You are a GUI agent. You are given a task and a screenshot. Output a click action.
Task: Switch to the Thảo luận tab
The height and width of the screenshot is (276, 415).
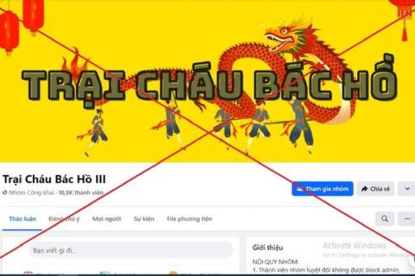point(22,219)
